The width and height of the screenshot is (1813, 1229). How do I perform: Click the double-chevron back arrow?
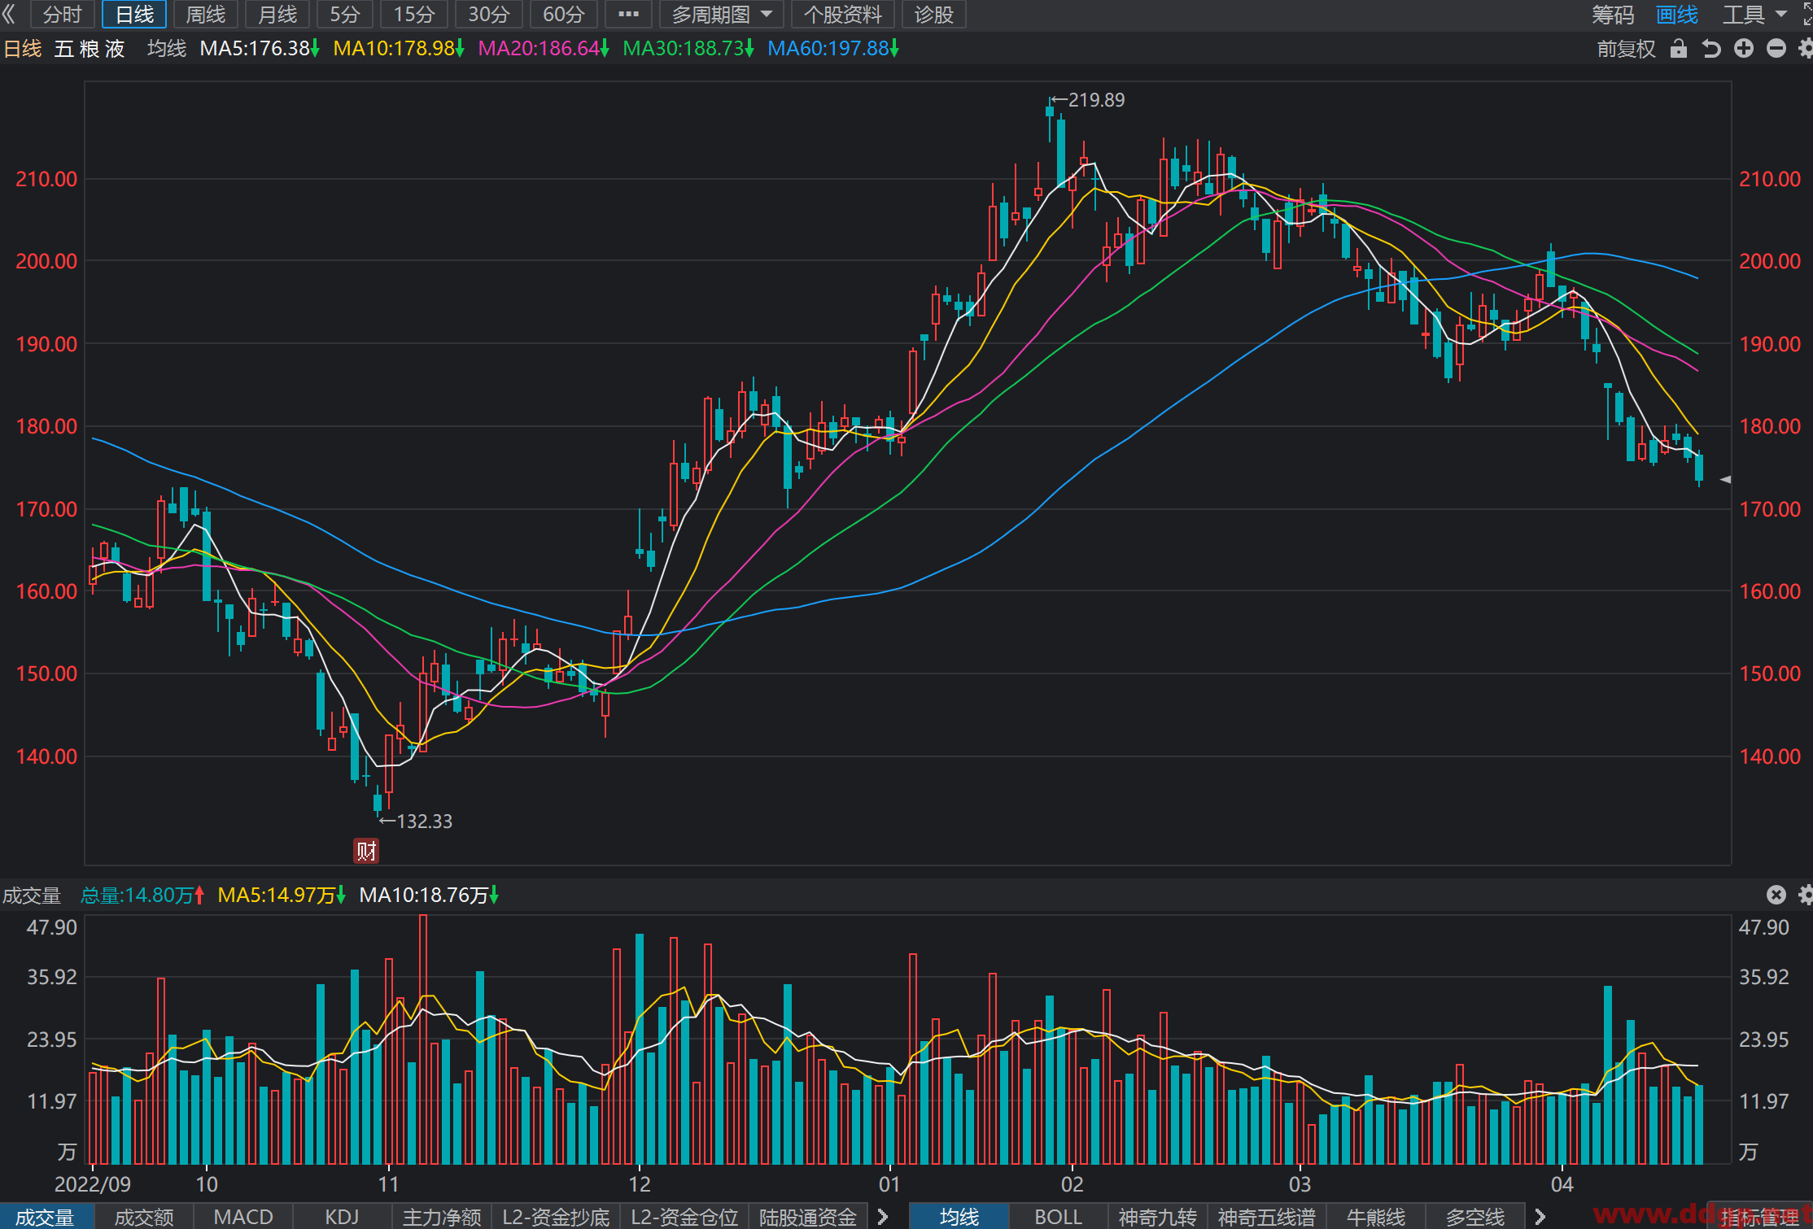9,14
